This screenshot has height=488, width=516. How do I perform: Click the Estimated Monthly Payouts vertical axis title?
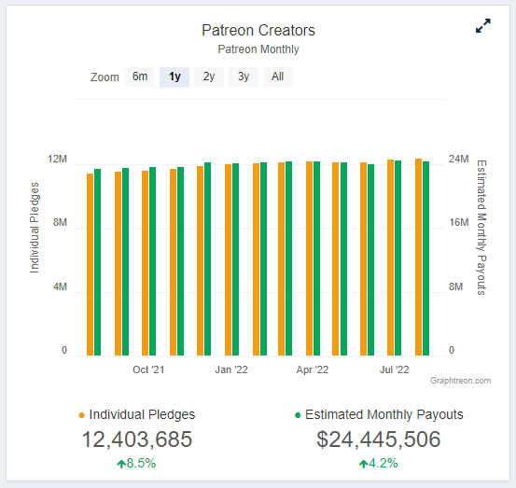click(481, 228)
